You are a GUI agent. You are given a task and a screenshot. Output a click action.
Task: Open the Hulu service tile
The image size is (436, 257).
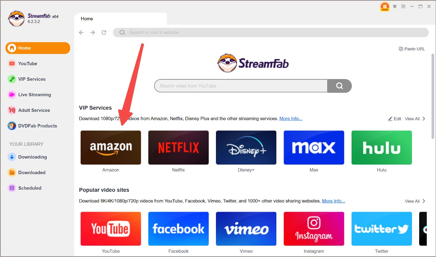click(382, 147)
